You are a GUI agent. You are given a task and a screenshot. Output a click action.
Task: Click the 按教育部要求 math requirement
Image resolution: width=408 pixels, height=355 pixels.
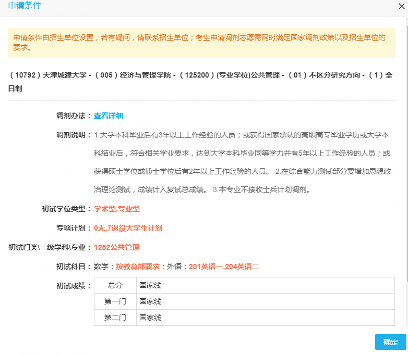click(x=138, y=267)
